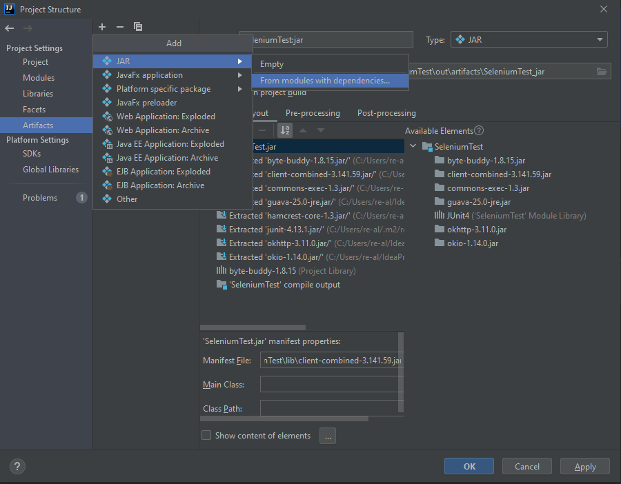The height and width of the screenshot is (484, 621).
Task: Click the Manifest File input field
Action: (x=331, y=361)
